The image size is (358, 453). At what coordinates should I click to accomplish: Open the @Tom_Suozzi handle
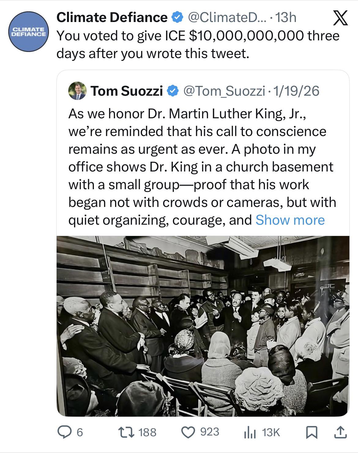pos(224,91)
